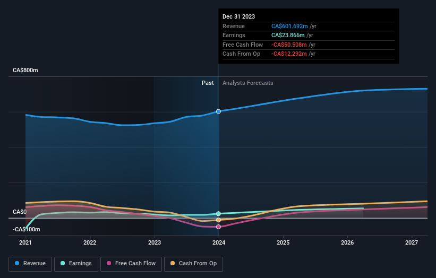Click the 2025 x-axis label
436x278 pixels.
283,242
